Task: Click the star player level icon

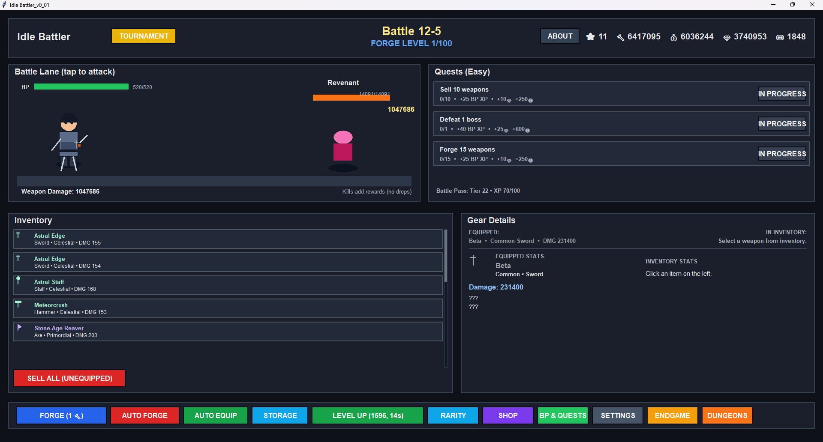Action: [591, 37]
